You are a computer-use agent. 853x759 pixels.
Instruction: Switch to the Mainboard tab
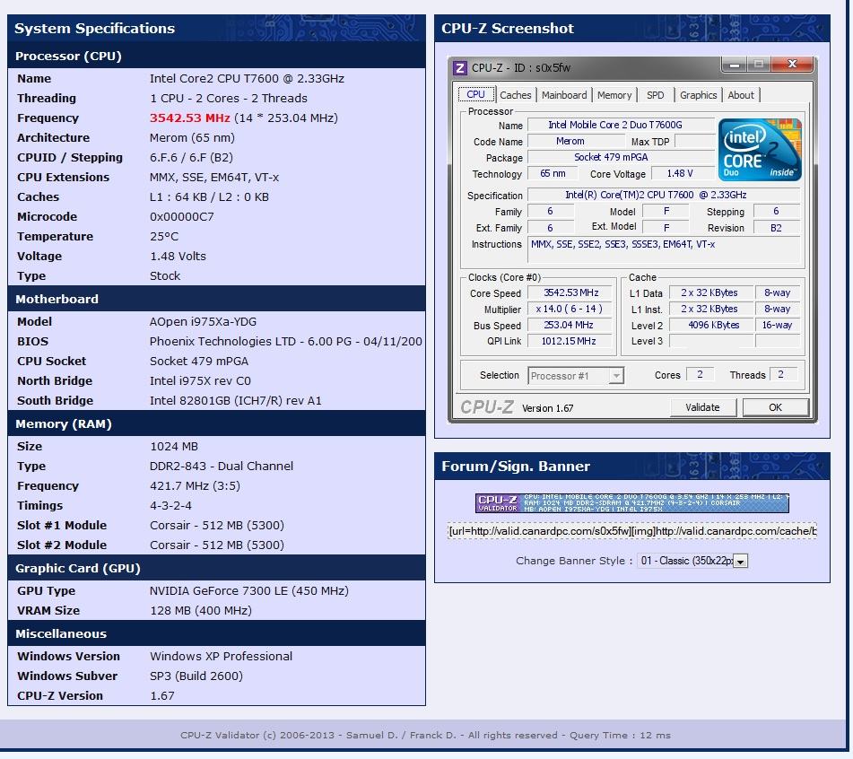tap(564, 95)
